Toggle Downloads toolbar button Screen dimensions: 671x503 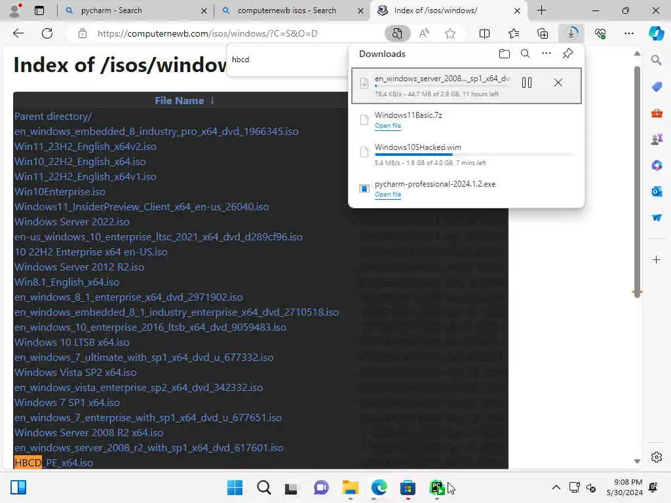point(571,33)
